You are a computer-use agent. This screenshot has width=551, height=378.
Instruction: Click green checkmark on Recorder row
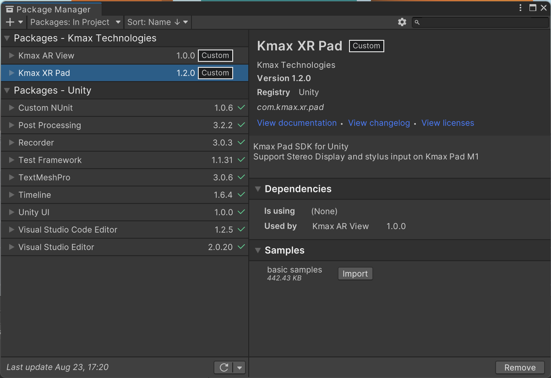tap(241, 142)
